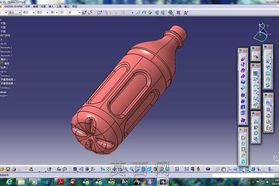Open Windows Explorer folder in taskbar
279x186 pixels.
[x=21, y=182]
